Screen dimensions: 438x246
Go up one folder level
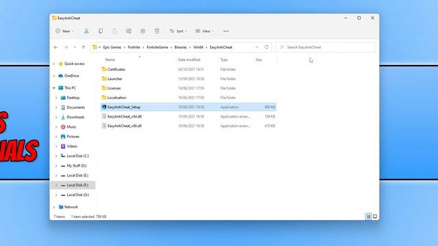[83, 47]
